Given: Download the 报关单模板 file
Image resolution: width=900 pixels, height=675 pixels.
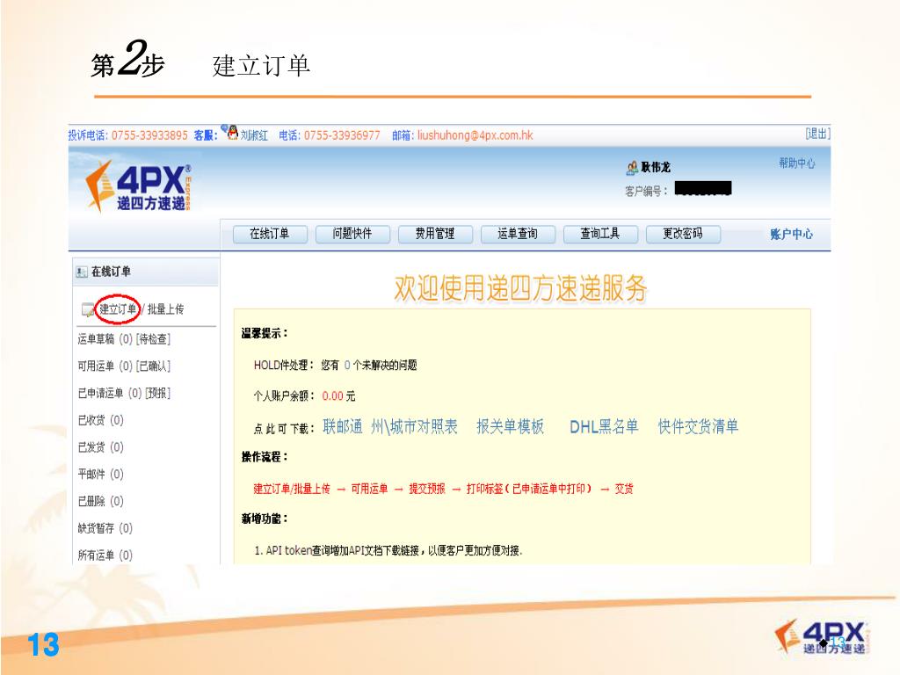Looking at the screenshot, I should click(x=511, y=426).
